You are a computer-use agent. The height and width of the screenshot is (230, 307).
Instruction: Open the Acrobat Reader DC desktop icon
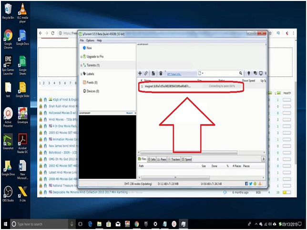(22, 144)
